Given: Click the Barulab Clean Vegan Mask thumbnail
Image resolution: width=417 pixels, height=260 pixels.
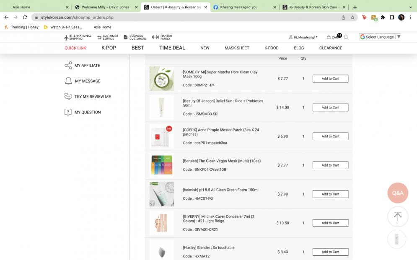Looking at the screenshot, I should [x=162, y=165].
